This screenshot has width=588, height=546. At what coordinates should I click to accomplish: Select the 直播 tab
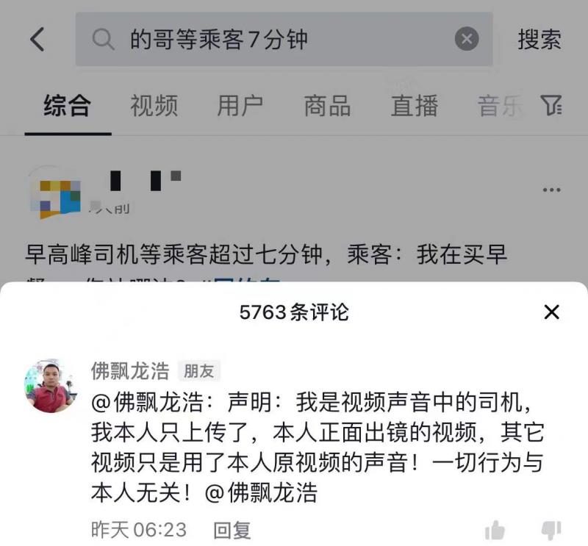(415, 106)
